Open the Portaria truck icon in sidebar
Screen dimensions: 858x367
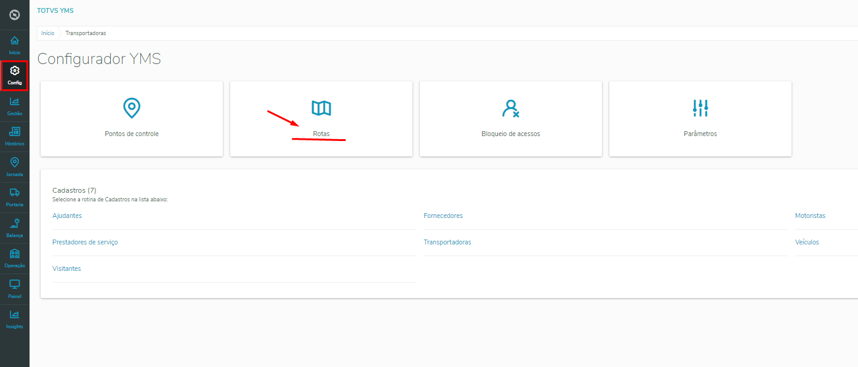click(15, 192)
